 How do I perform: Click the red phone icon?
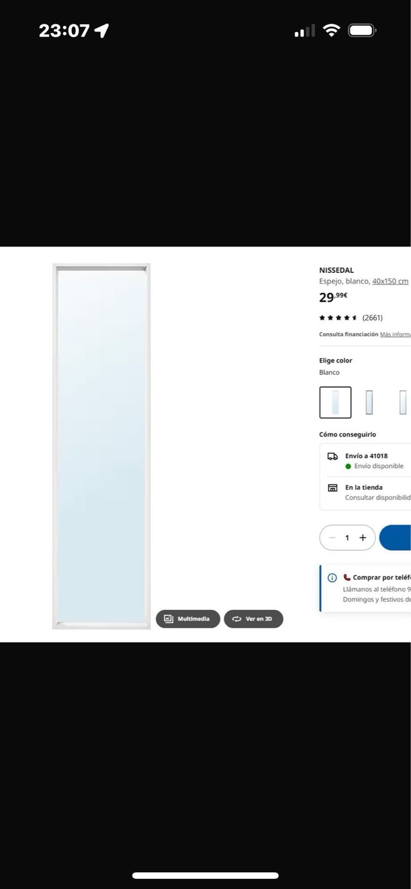(347, 578)
